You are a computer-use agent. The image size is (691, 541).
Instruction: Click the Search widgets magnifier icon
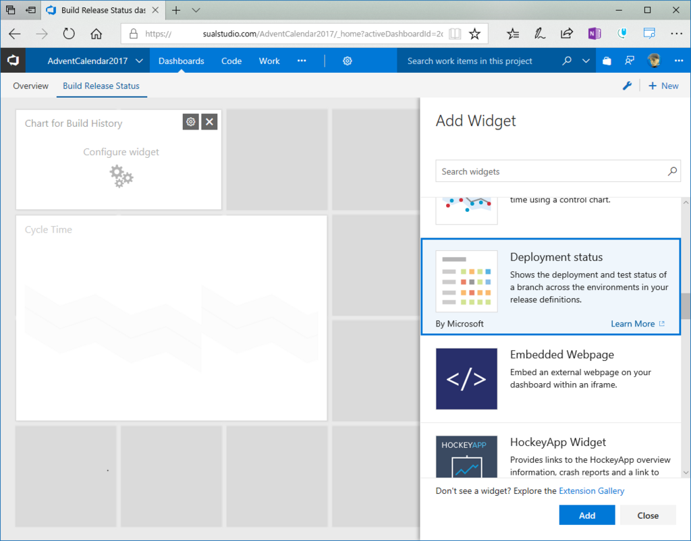(x=672, y=171)
